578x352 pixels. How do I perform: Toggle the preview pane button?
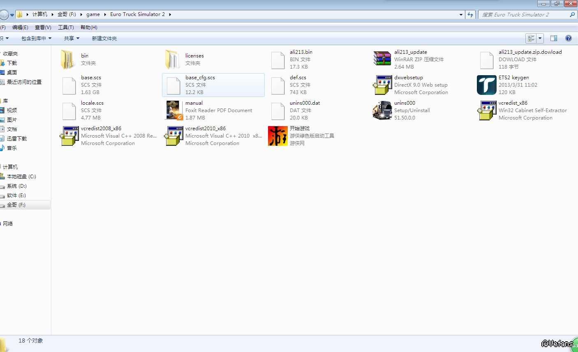pyautogui.click(x=554, y=38)
